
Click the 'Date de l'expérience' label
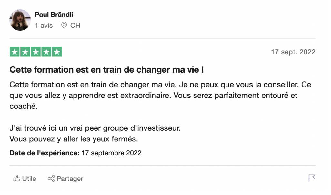click(44, 153)
